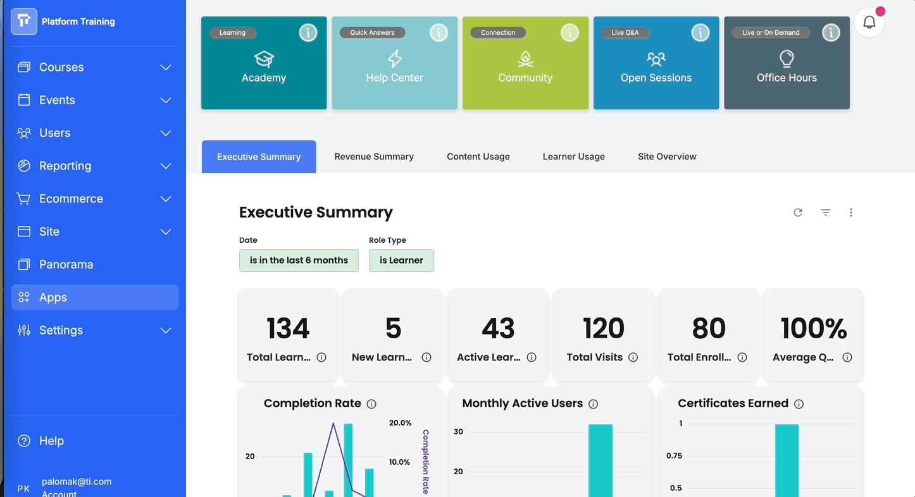Expand the Events menu chevron
This screenshot has width=915, height=497.
[x=166, y=100]
